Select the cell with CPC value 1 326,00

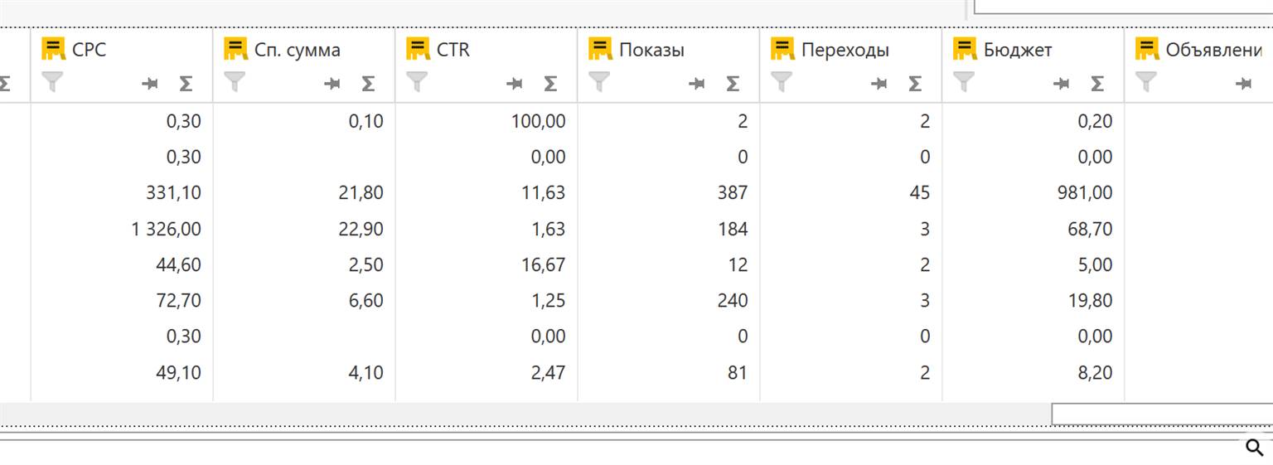pyautogui.click(x=166, y=229)
